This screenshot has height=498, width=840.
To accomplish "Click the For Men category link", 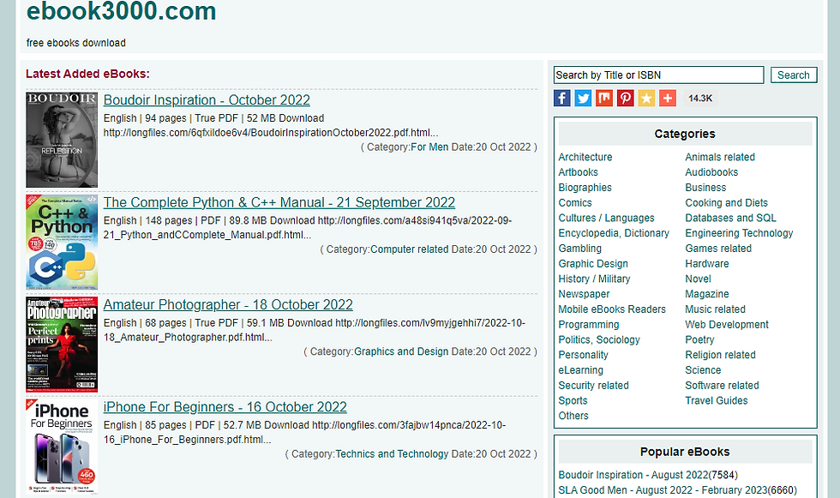I will pos(429,147).
